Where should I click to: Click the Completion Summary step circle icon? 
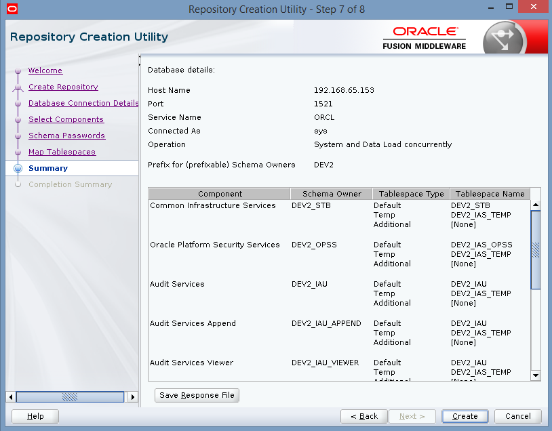18,184
